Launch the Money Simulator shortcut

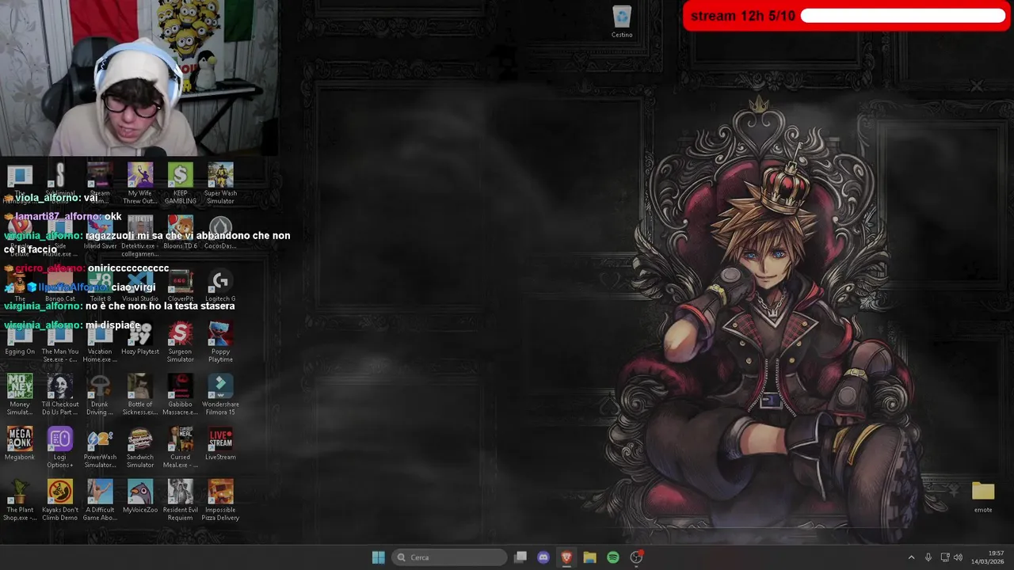pyautogui.click(x=20, y=395)
